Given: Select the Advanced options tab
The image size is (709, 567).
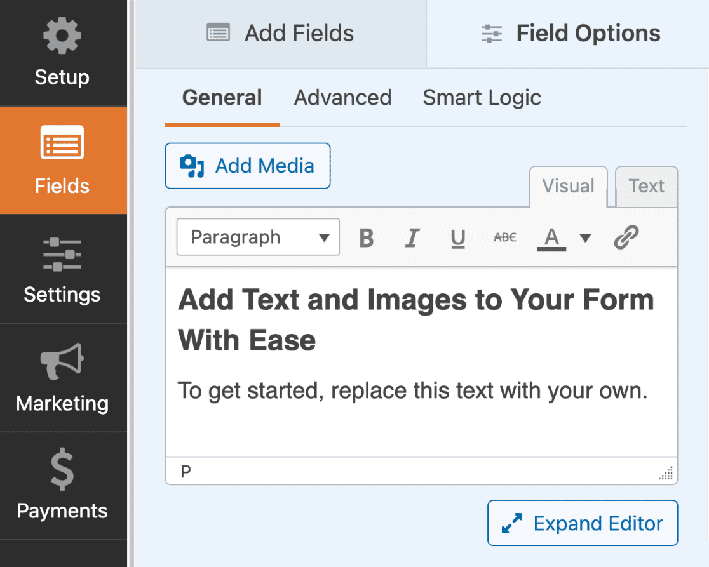Looking at the screenshot, I should click(342, 98).
